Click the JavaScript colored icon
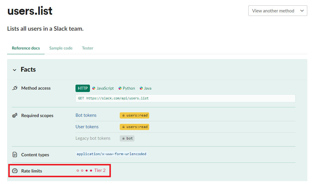312x184 pixels. (94, 88)
